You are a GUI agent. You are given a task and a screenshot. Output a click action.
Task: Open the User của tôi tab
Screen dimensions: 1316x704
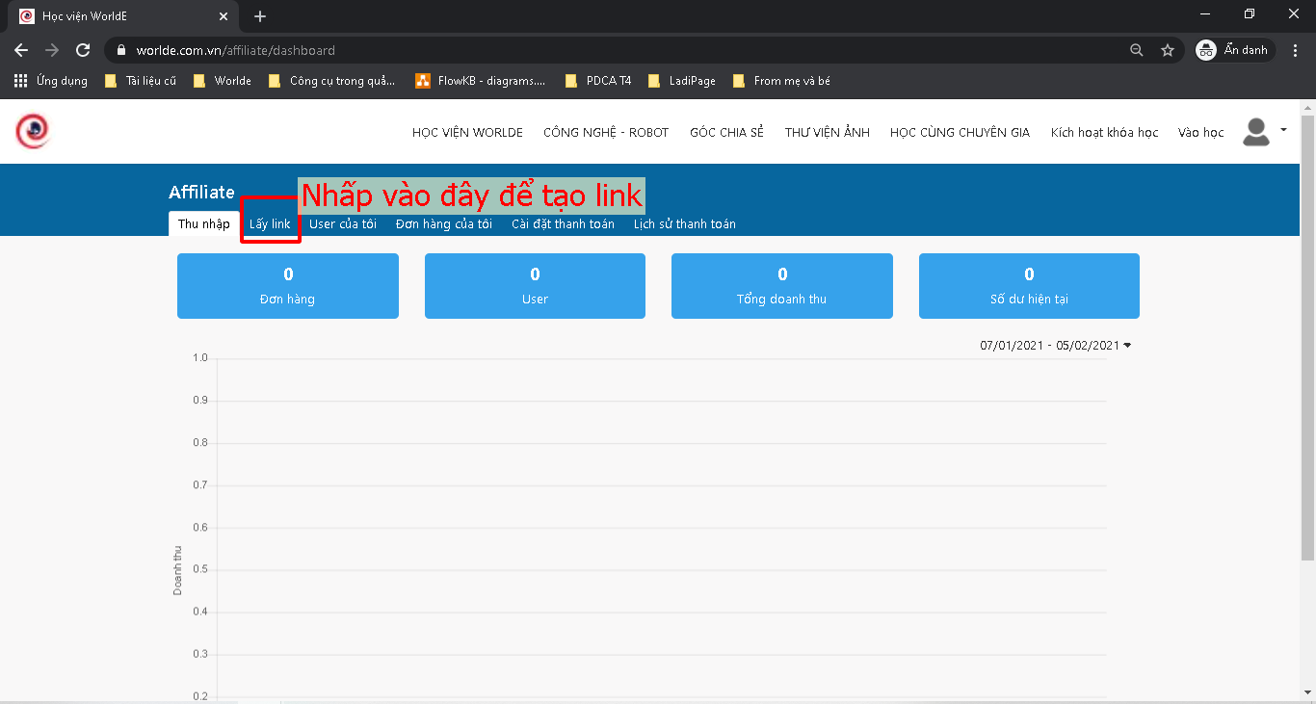(342, 224)
